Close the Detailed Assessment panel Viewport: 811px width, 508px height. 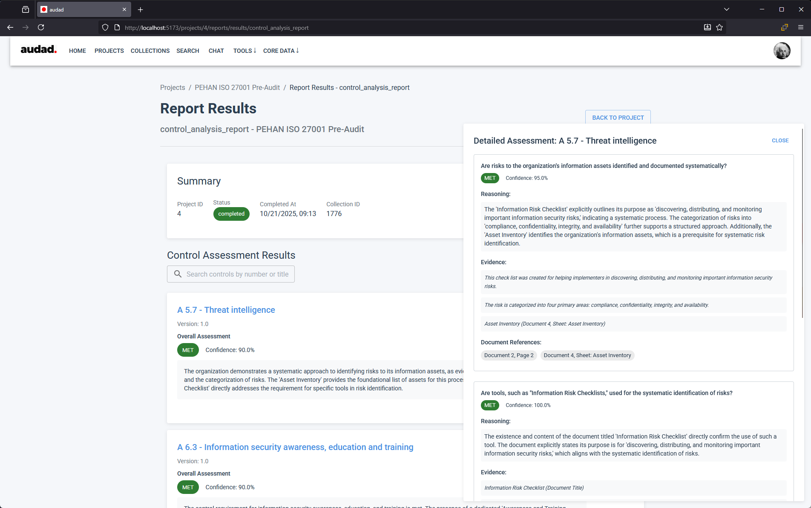[780, 140]
